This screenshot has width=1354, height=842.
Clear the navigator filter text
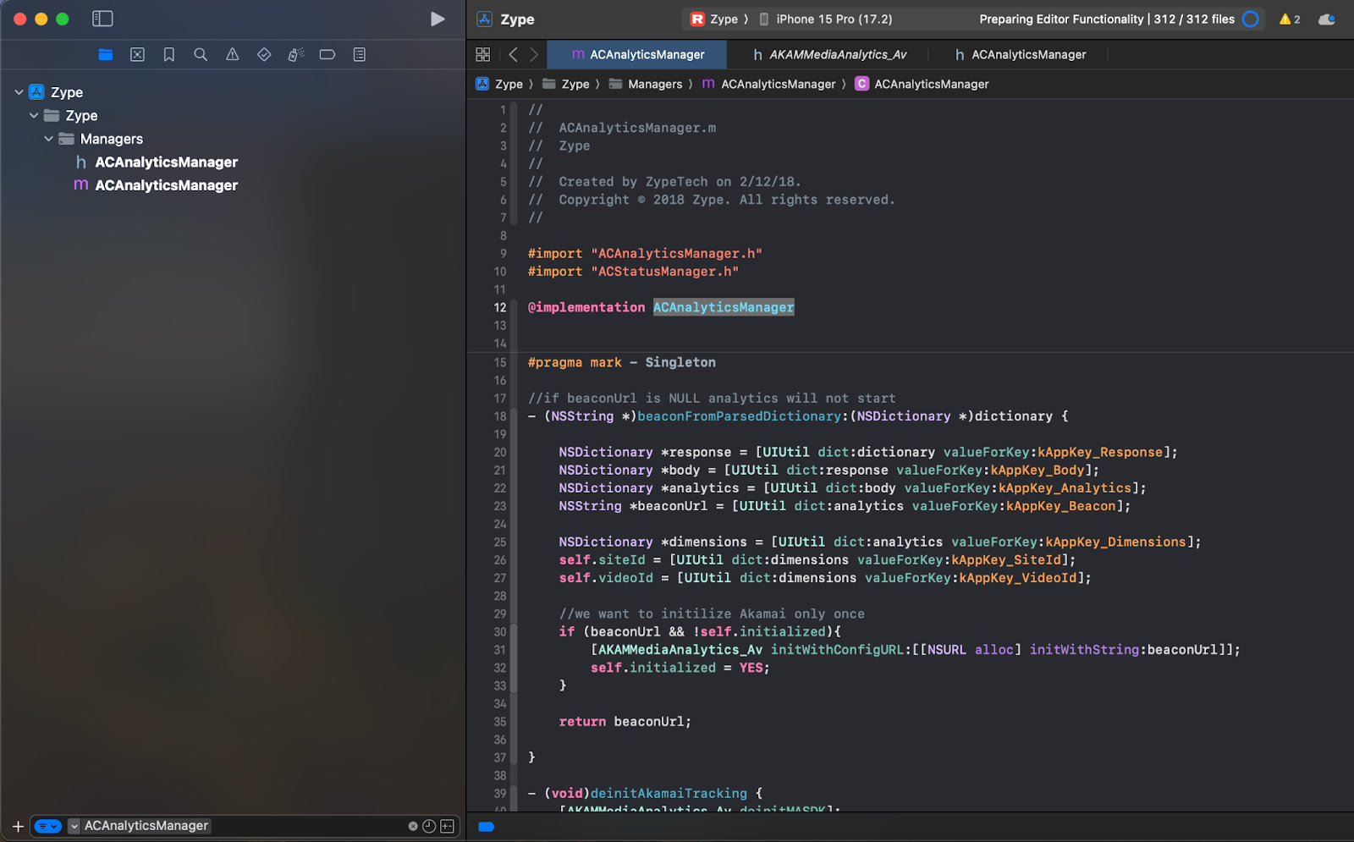(413, 826)
